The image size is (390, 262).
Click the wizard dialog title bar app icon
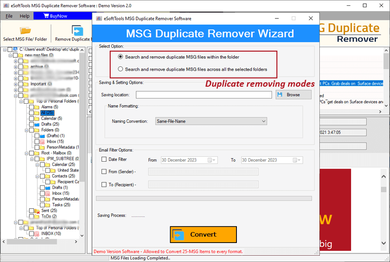point(99,19)
